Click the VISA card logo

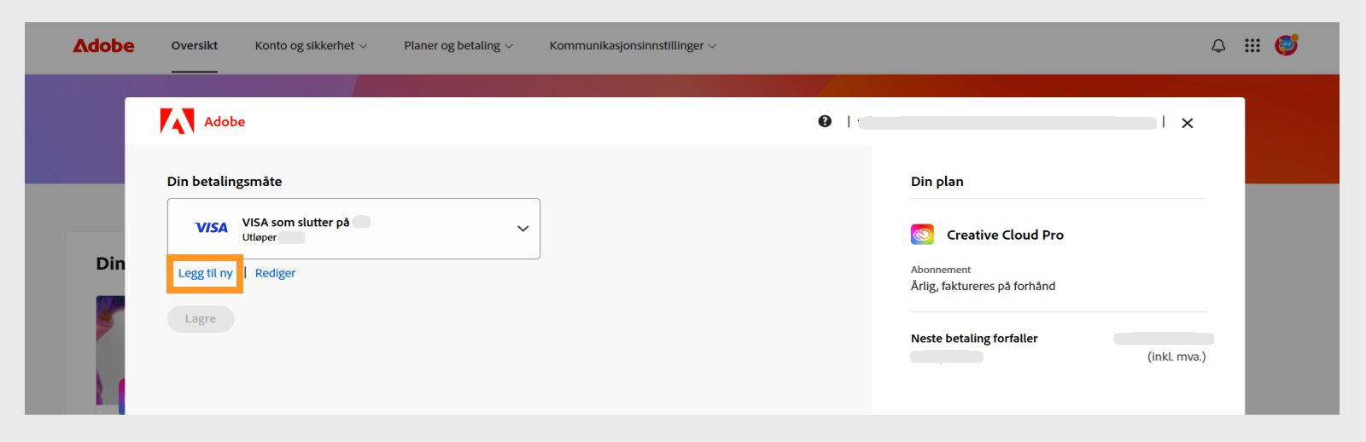211,228
